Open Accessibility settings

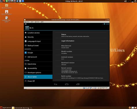(38, 68)
